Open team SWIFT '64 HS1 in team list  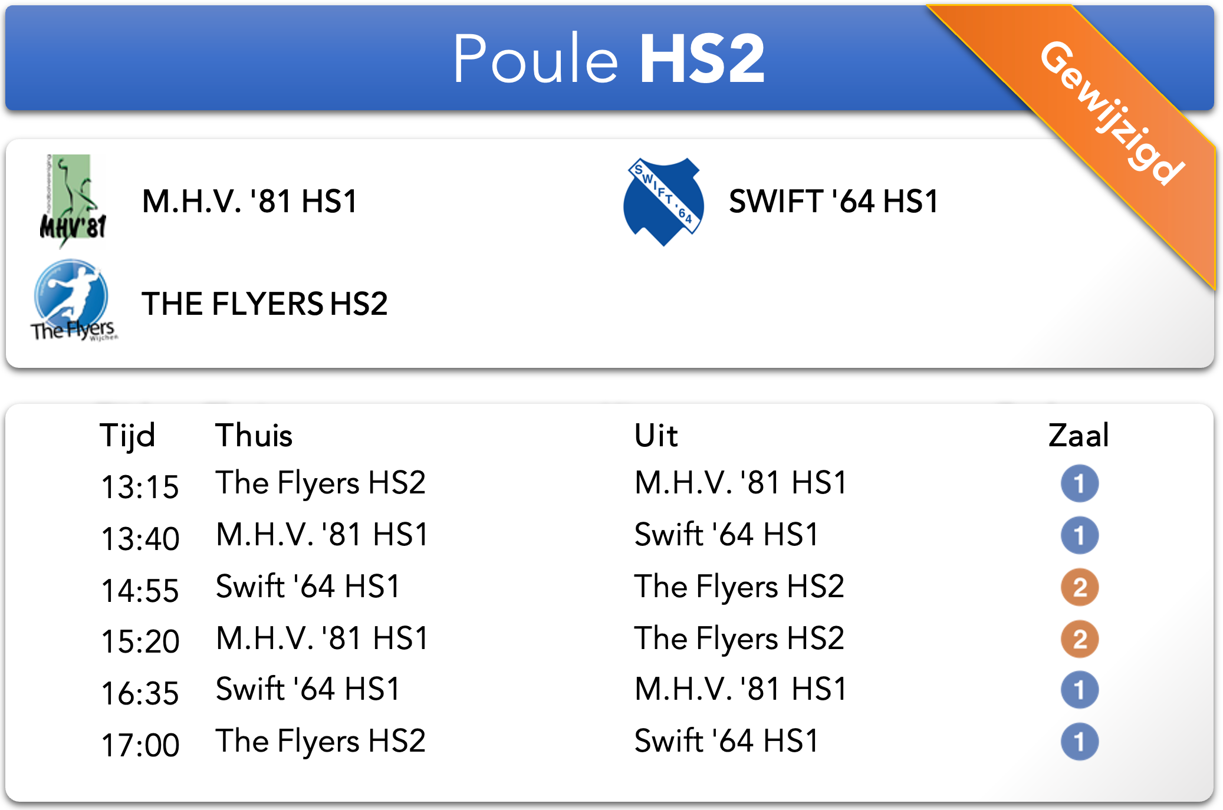point(833,201)
